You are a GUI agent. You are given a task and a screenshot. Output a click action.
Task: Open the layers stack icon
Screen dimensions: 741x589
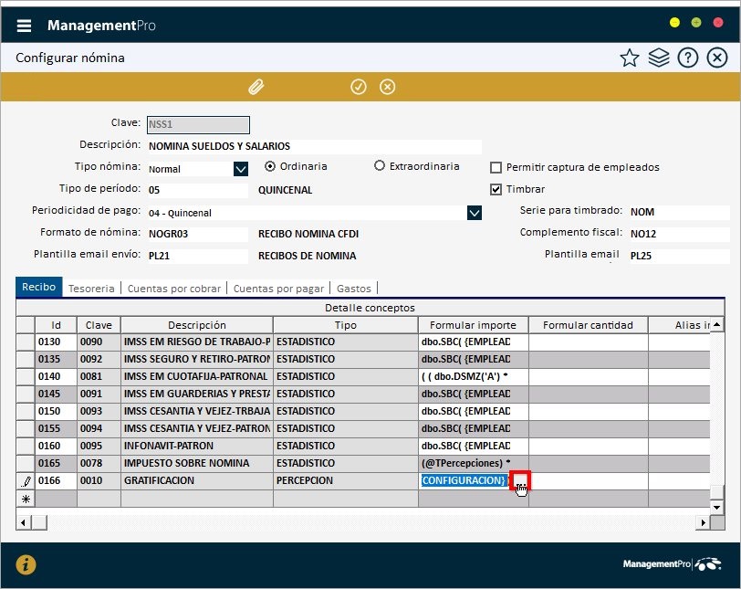[x=659, y=58]
